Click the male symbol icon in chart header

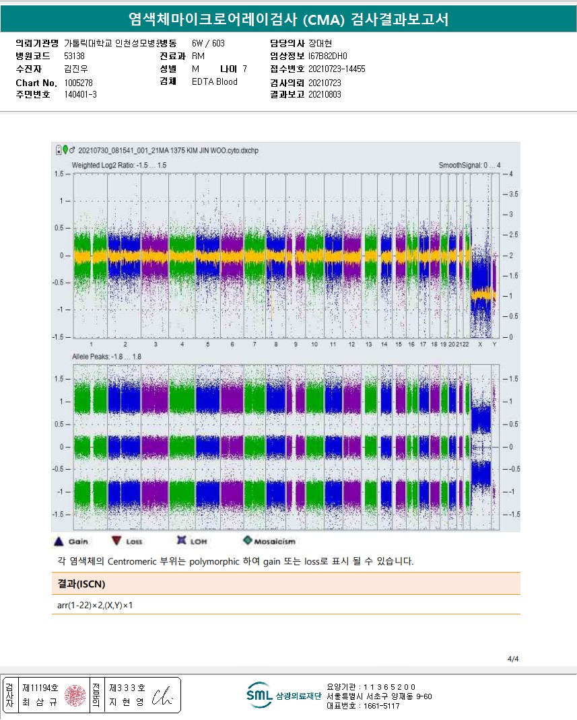click(x=72, y=149)
